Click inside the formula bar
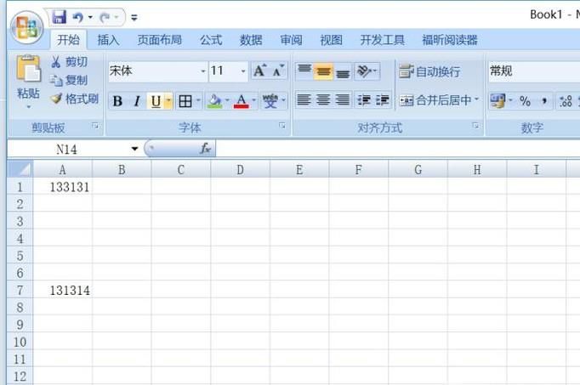The image size is (580, 385). tap(398, 149)
